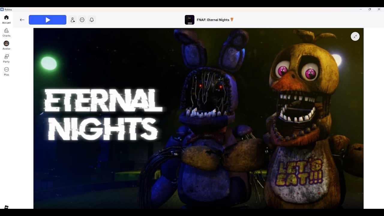Close the Roblox window
Image resolution: width=384 pixels, height=216 pixels.
click(379, 9)
